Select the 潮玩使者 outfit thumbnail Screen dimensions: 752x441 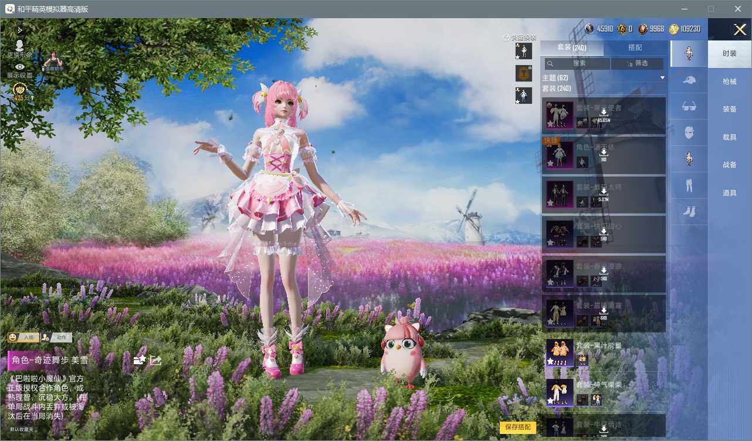tap(560, 115)
